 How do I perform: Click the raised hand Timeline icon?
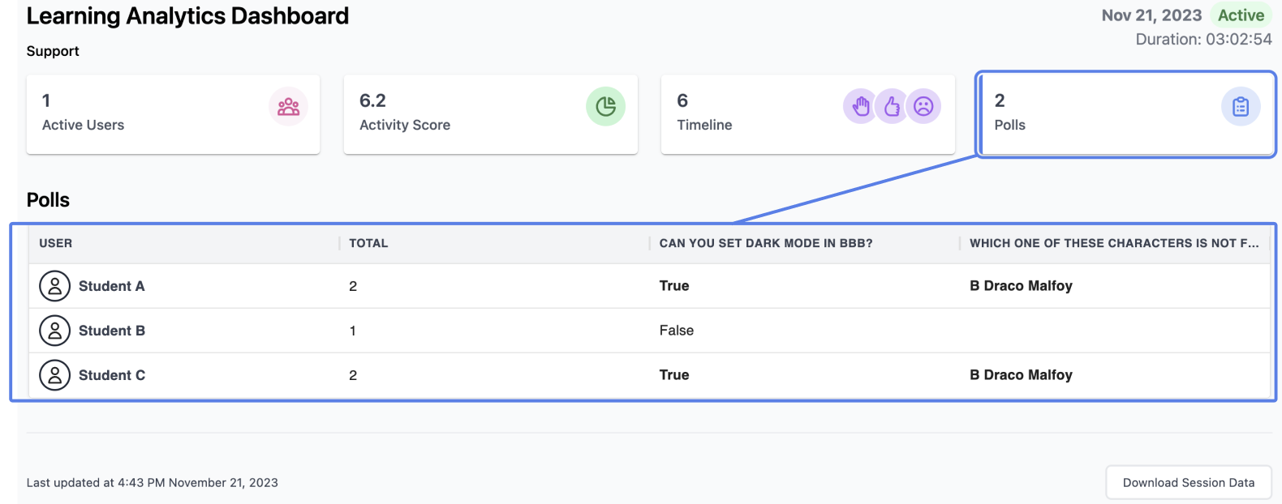860,106
